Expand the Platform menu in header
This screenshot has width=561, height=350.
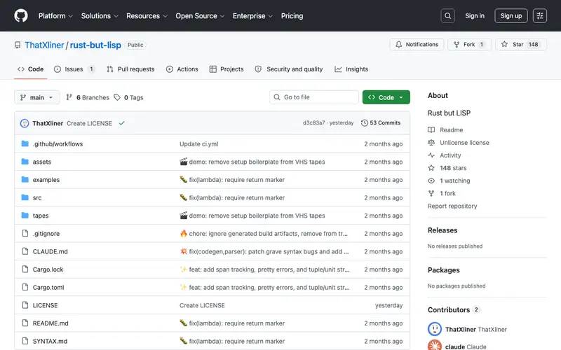tap(55, 16)
